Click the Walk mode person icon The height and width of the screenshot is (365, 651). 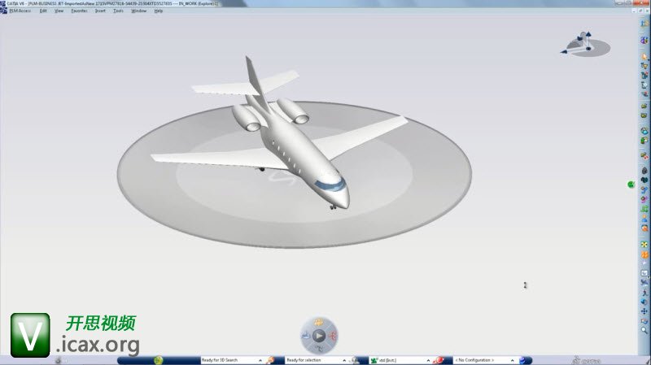644,292
